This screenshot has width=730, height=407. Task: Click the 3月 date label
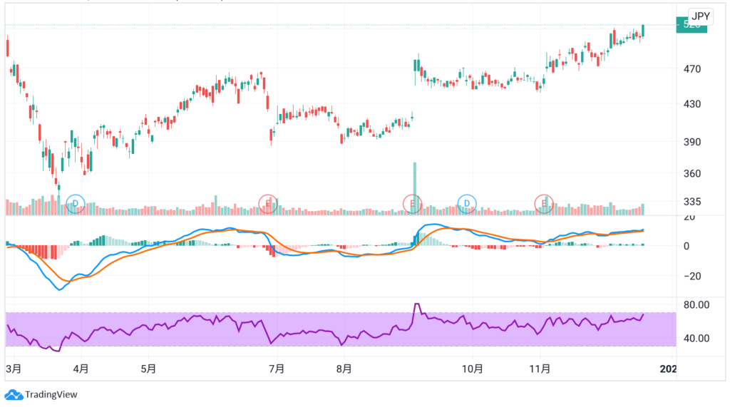[x=14, y=369]
